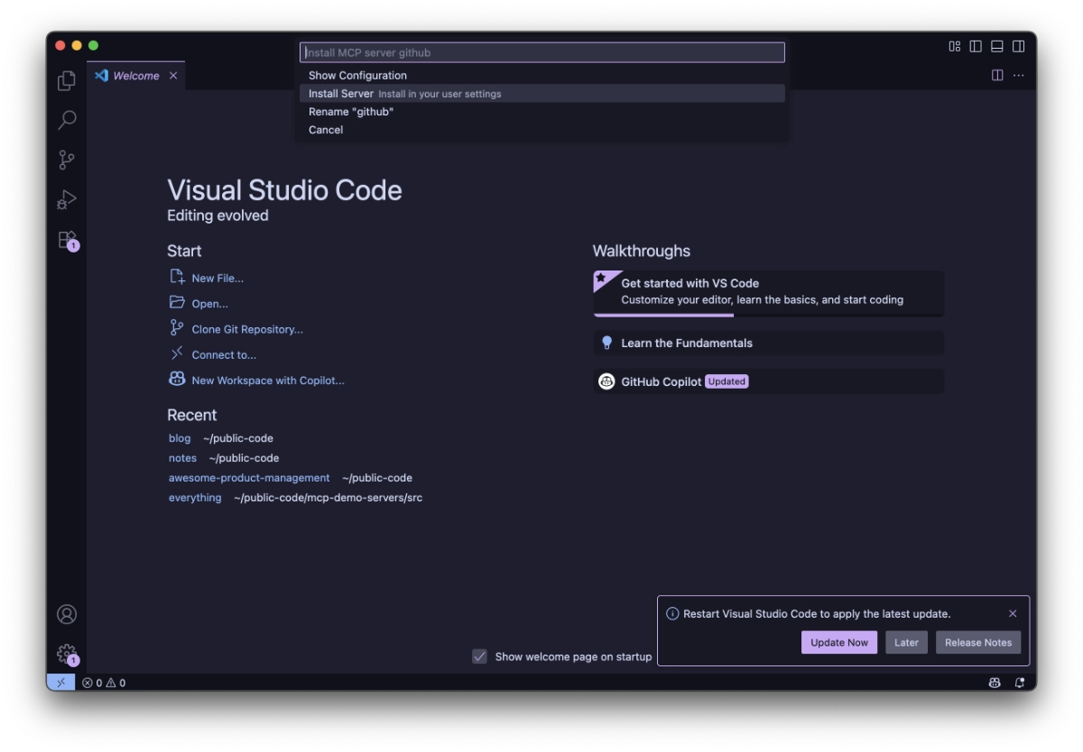The image size is (1083, 752).
Task: Toggle Show welcome page on startup checkbox
Action: coord(480,656)
